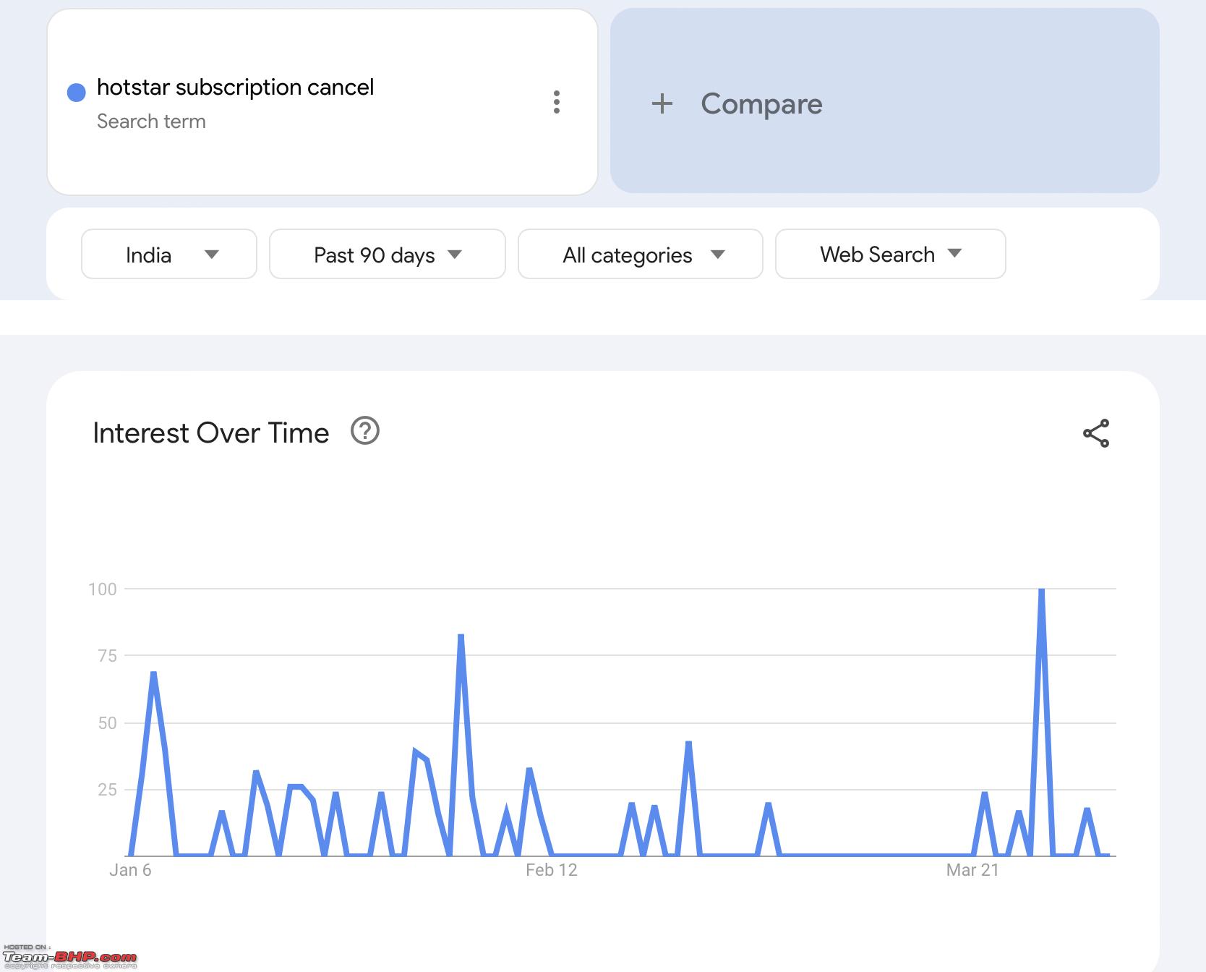Screen dimensions: 1206x972
Task: Click the 'Mar 21' date axis label
Action: click(972, 870)
